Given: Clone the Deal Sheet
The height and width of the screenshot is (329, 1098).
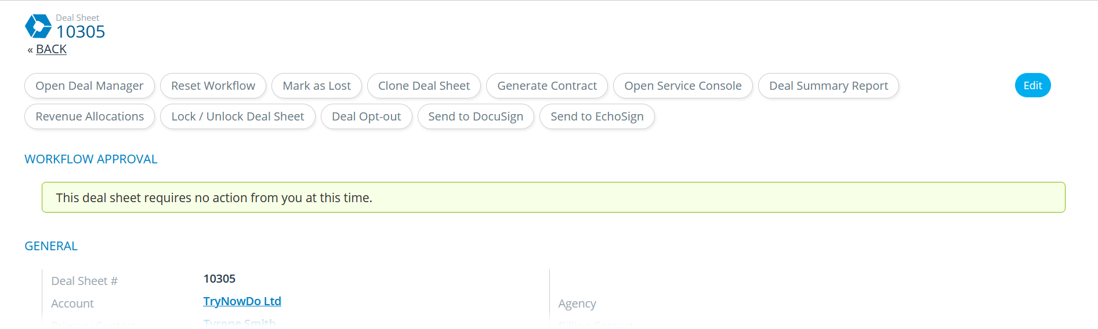Looking at the screenshot, I should 424,86.
